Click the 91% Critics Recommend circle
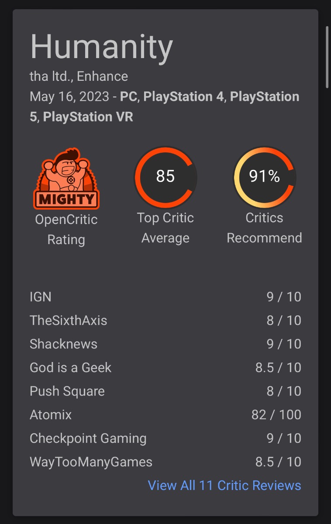The height and width of the screenshot is (524, 331). 265,177
